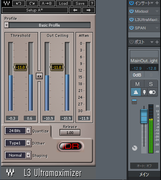Click the left -10.9 output peak readout
The width and height of the screenshot is (161, 180).
click(48, 118)
